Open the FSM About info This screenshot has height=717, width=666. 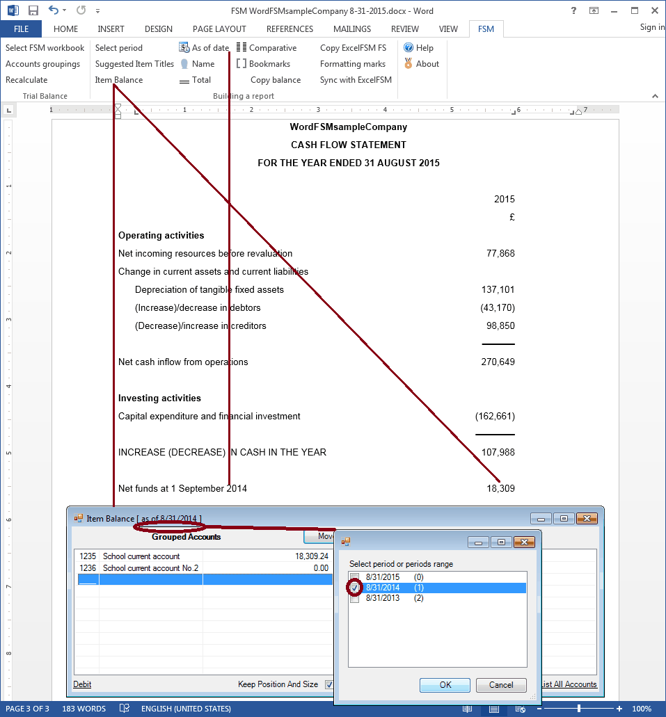click(x=422, y=64)
